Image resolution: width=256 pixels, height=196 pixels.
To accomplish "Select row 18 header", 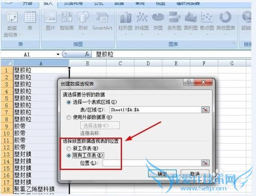I will coord(7,189).
